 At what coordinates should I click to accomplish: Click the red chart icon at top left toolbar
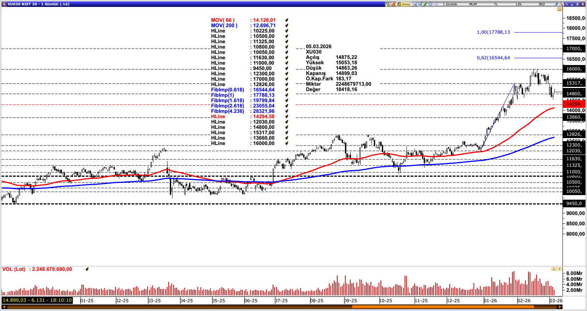[x=392, y=4]
